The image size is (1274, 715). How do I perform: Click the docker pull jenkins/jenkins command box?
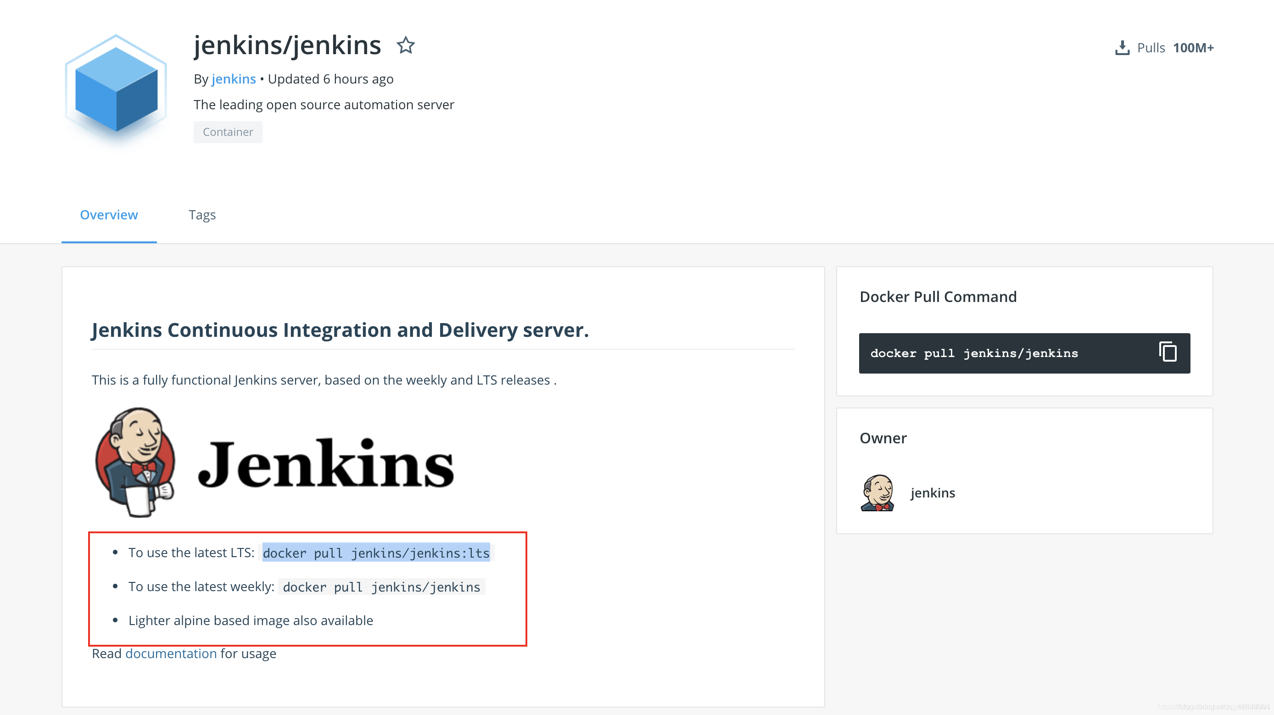coord(1024,353)
